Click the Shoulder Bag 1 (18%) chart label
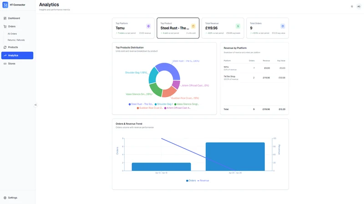The image size is (364, 204). click(136, 73)
